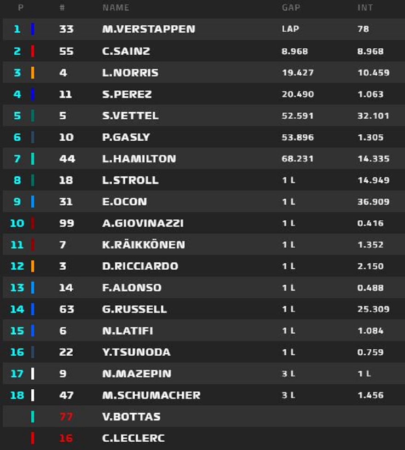This screenshot has height=450, width=405.
Task: Click E.OCON interval value 36.909
Action: pos(373,202)
